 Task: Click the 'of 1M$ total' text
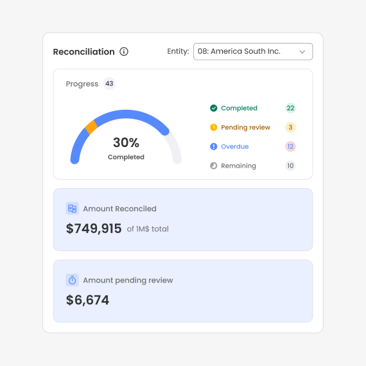[148, 229]
